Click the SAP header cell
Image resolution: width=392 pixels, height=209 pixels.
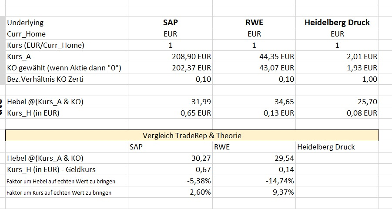click(x=170, y=23)
